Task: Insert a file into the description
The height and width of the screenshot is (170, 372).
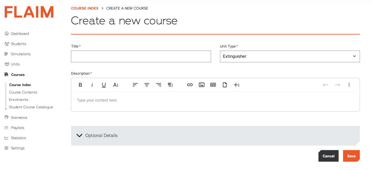Action: coord(225,85)
